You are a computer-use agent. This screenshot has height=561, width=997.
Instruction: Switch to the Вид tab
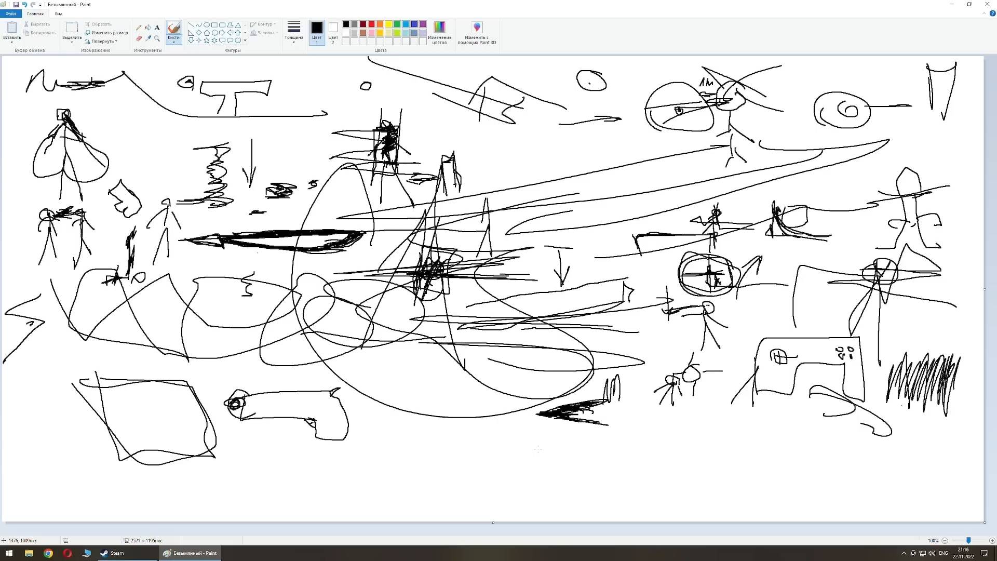[x=59, y=14]
